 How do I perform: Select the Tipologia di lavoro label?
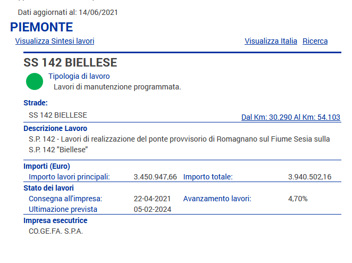click(79, 76)
